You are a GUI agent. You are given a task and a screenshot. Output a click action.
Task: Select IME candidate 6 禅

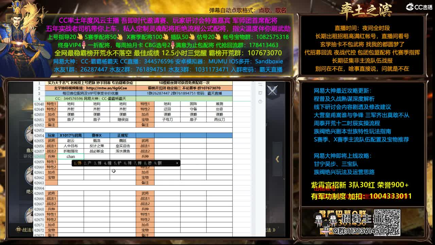pos(128,163)
